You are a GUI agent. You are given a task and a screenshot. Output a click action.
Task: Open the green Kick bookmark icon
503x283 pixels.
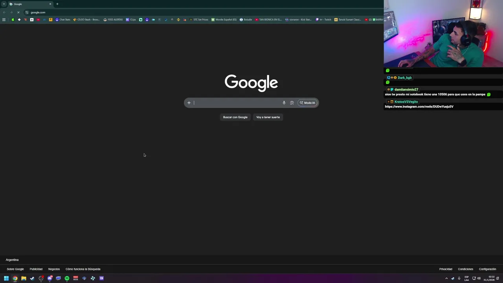pos(13,20)
